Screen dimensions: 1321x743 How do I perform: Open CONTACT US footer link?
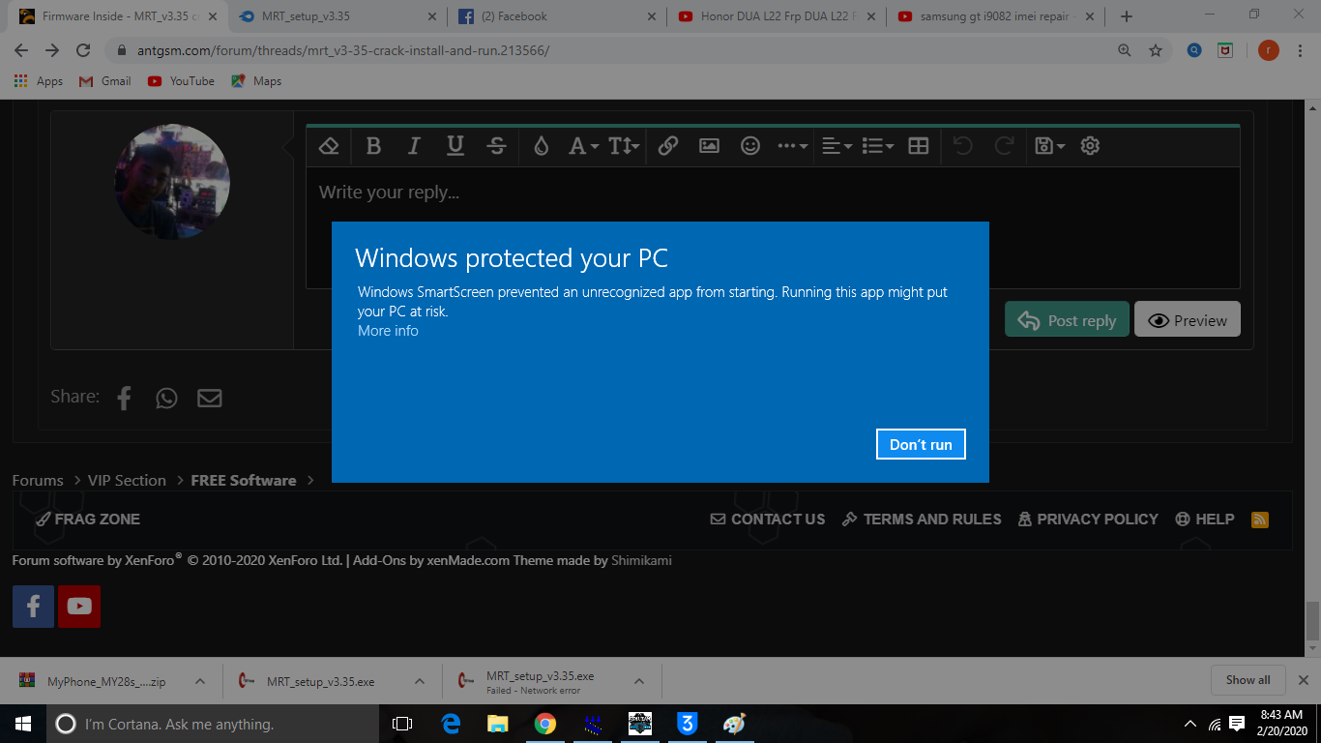pyautogui.click(x=768, y=519)
